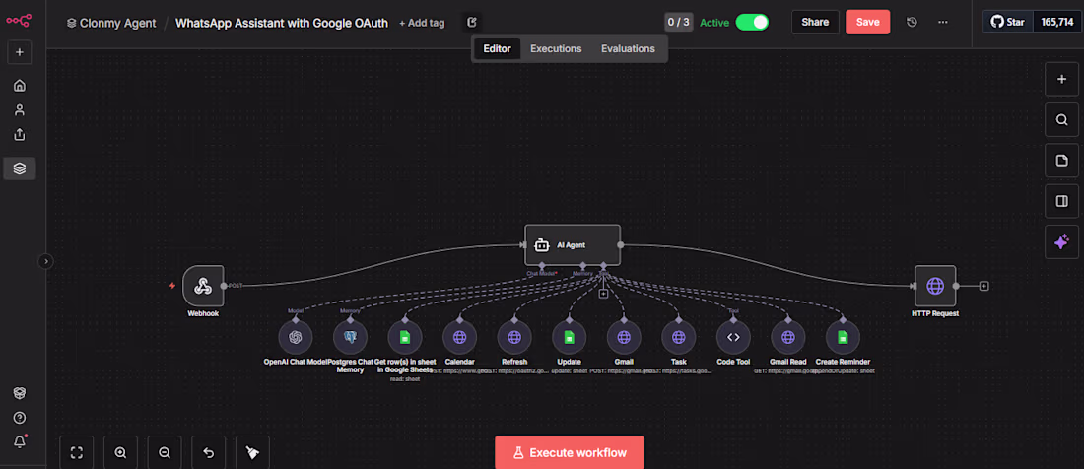
Task: Select the HTTP Request node
Action: click(935, 286)
